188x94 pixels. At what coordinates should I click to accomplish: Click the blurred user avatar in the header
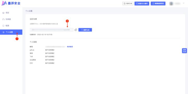(x=171, y=3)
